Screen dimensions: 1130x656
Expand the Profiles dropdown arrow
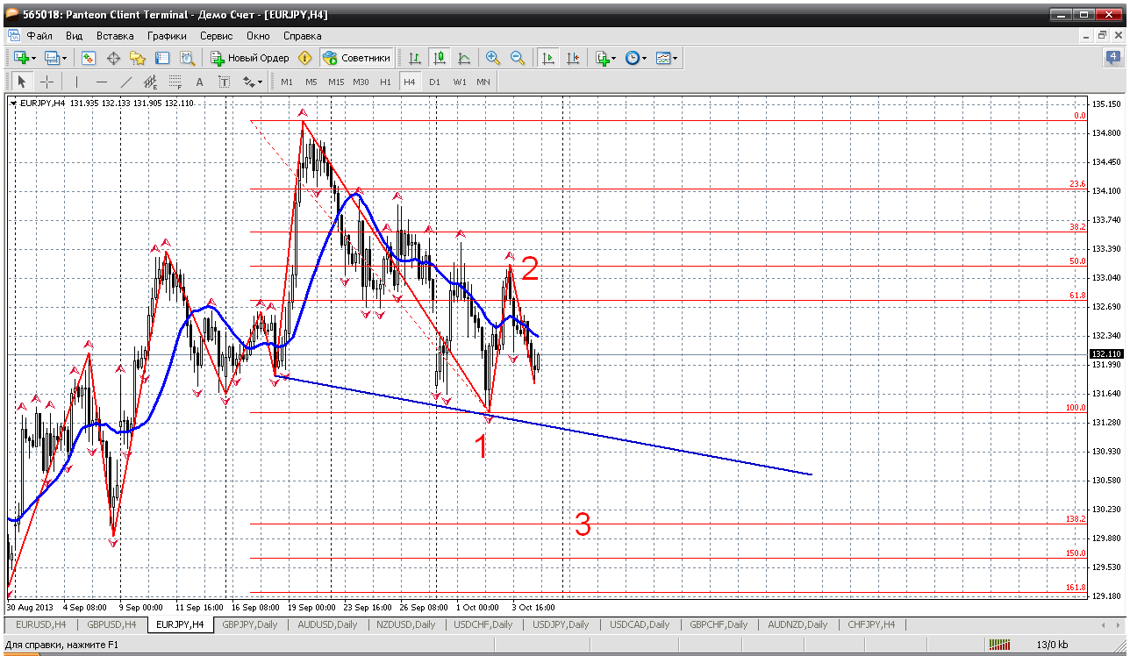pos(64,58)
